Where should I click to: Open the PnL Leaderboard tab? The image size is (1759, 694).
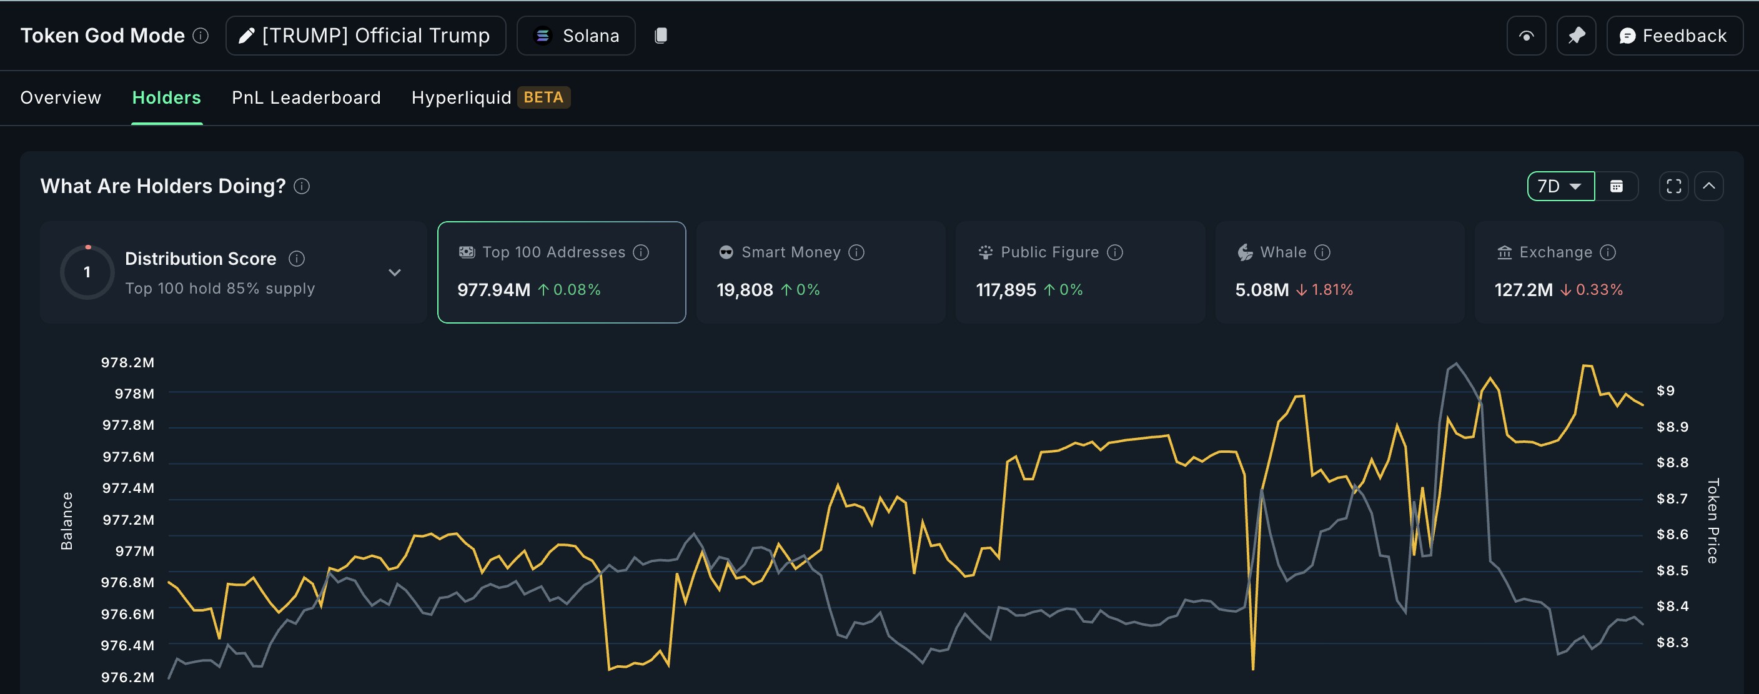[x=306, y=97]
